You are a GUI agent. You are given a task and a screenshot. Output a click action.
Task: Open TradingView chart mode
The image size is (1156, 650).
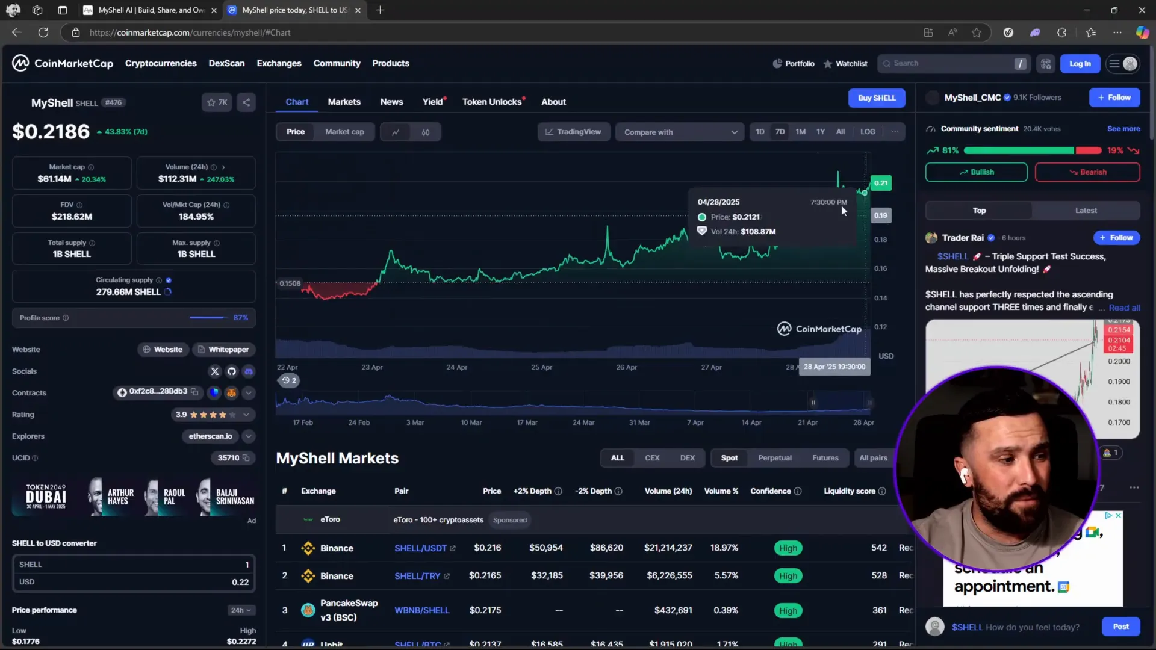(x=573, y=132)
